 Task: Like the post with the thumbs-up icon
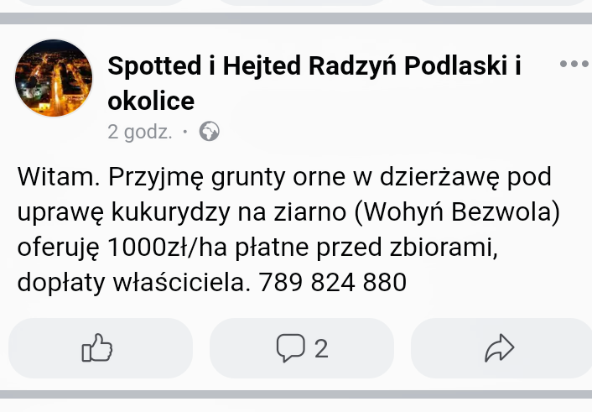pyautogui.click(x=96, y=347)
